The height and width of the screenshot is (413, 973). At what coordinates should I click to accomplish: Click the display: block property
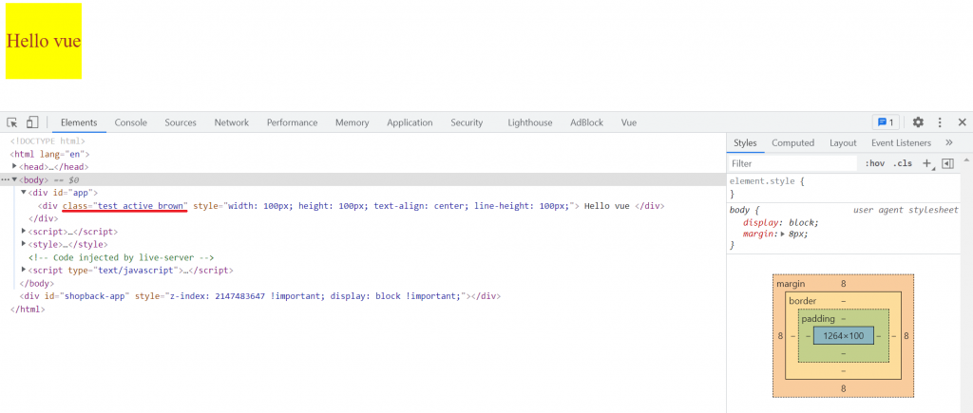pos(781,222)
